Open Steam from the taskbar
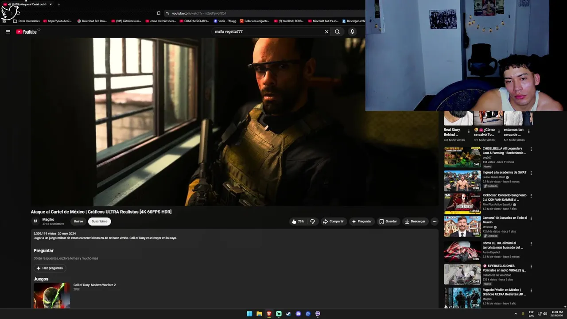Screen dimensions: 567x319 tap(288, 314)
